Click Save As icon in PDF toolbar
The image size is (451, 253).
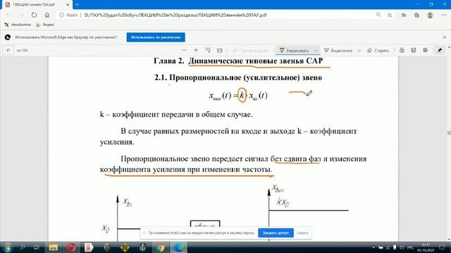tap(426, 50)
